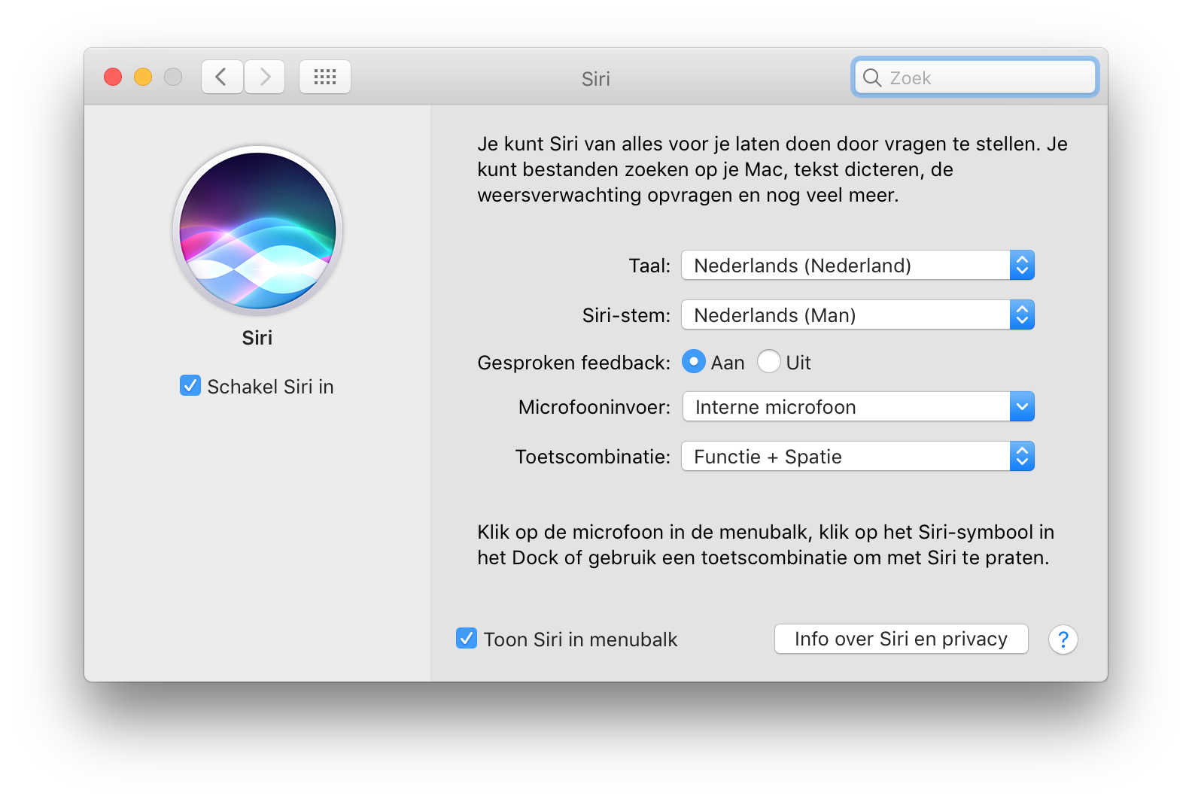Go back with the left chevron button

point(222,77)
